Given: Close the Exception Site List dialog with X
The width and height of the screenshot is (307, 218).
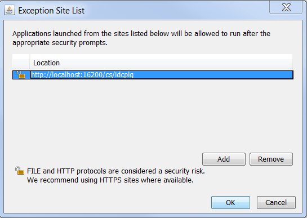Looking at the screenshot, I should point(286,7).
